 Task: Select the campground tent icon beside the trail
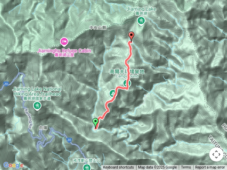click(x=112, y=93)
